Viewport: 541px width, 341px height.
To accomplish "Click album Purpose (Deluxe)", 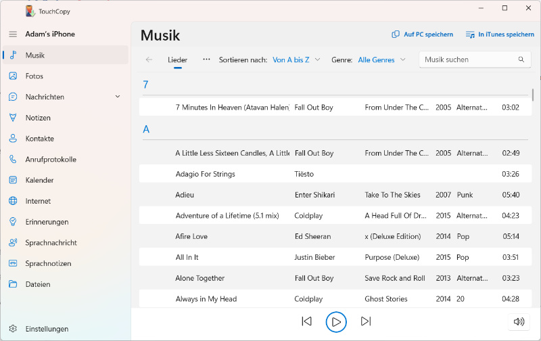I will tap(392, 257).
